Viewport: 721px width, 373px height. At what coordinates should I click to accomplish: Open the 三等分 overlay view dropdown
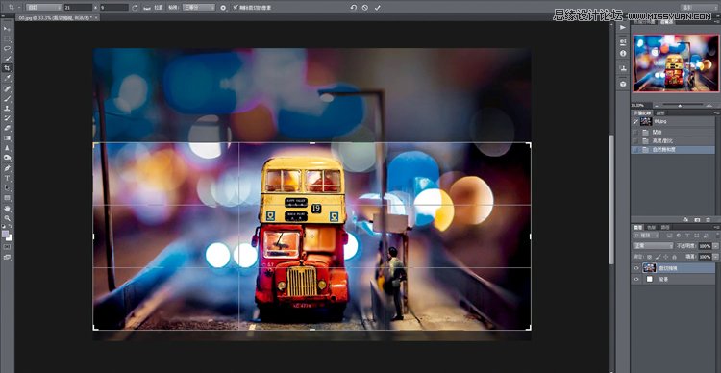(x=199, y=8)
